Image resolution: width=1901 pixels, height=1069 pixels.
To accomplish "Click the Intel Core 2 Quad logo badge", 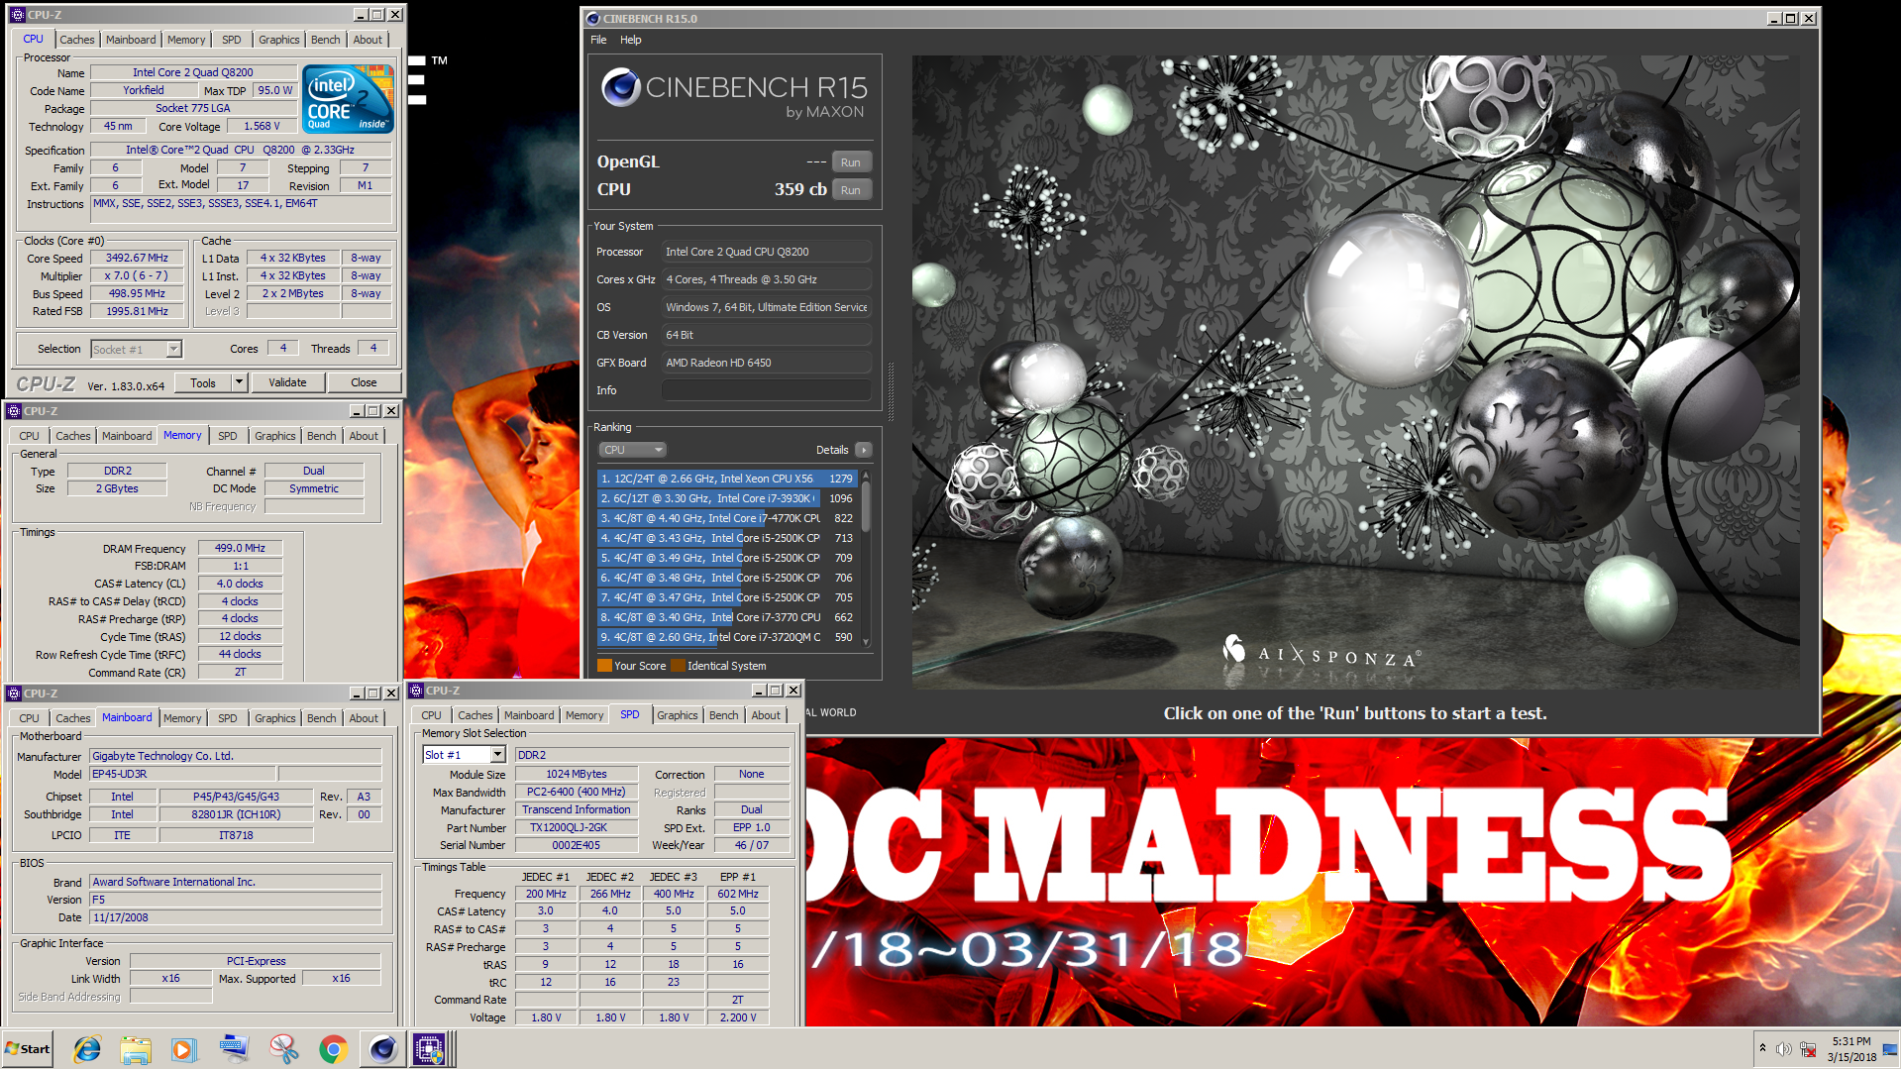I will [348, 99].
